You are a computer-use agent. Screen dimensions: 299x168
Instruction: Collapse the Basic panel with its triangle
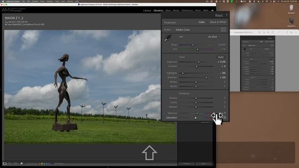click(227, 15)
